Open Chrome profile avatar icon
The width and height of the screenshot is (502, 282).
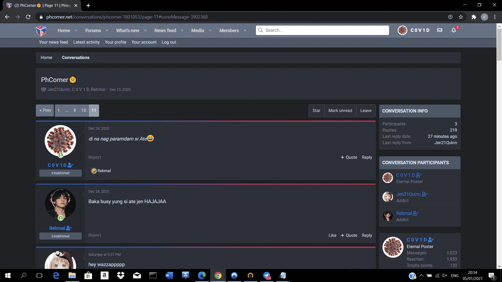[484, 17]
